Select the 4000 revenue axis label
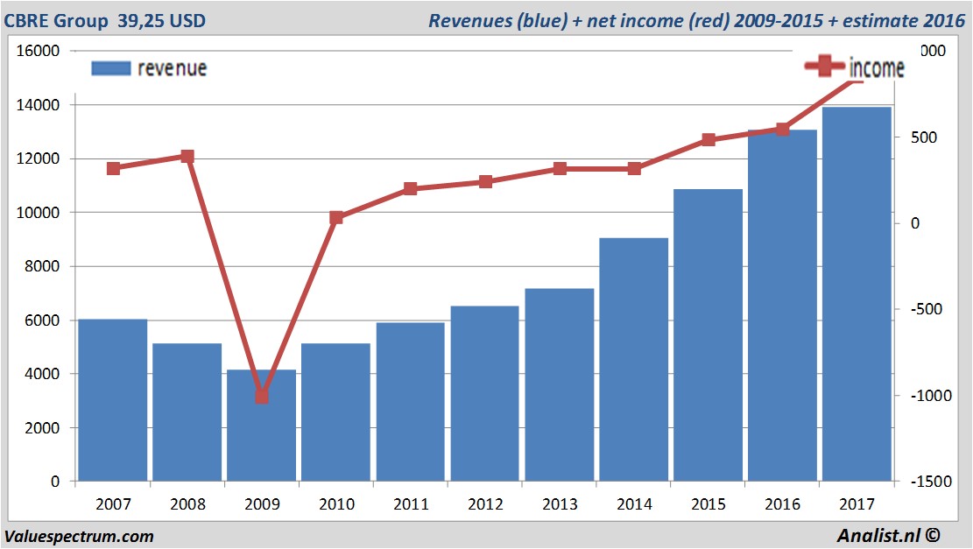Image resolution: width=973 pixels, height=549 pixels. click(42, 374)
